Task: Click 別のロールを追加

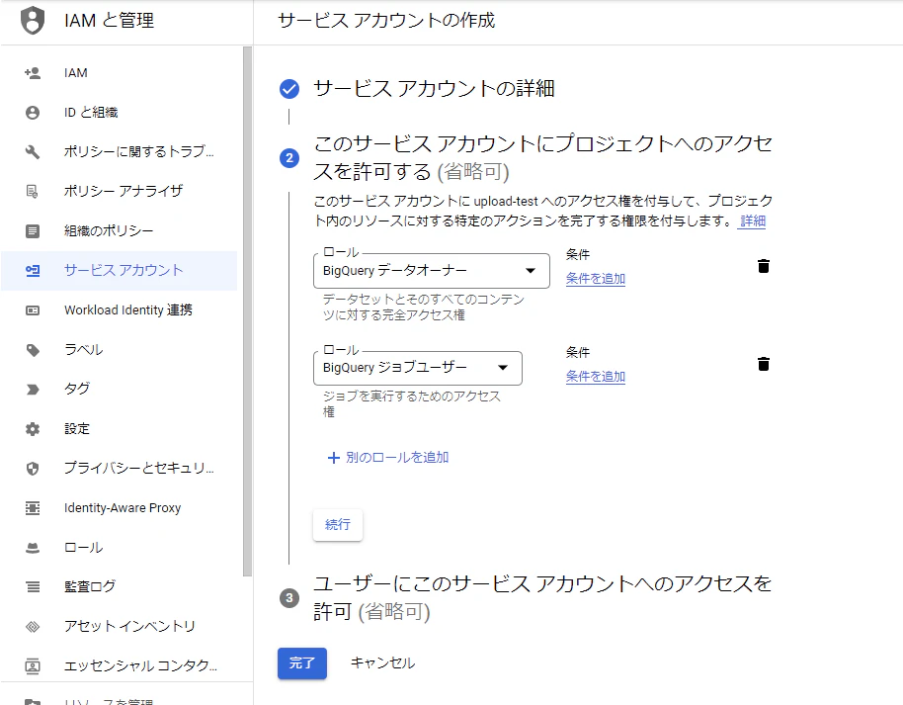Action: 388,458
